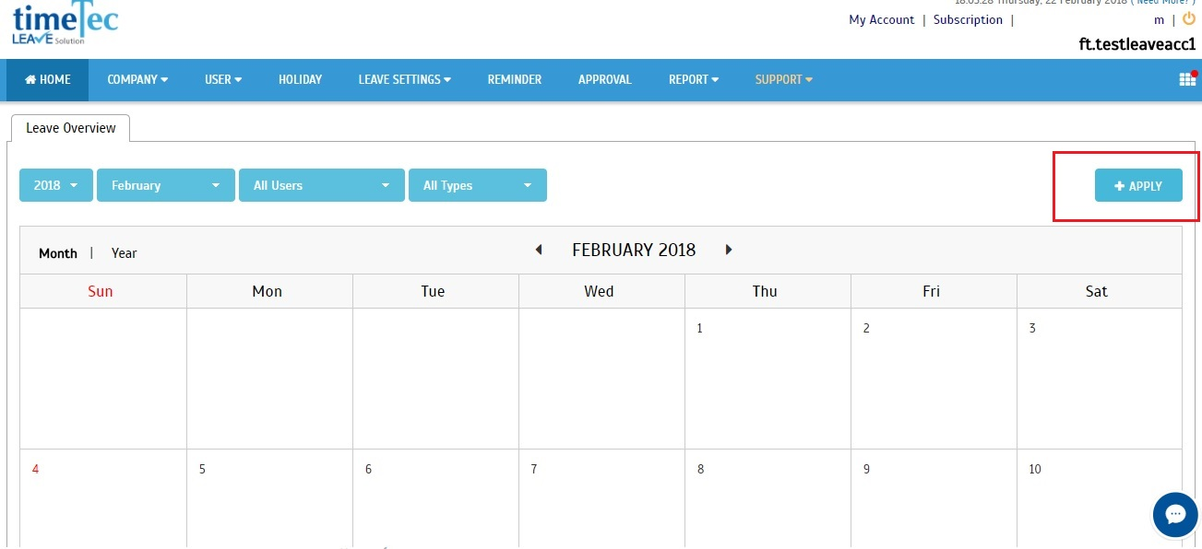Open the apps grid icon

tap(1187, 79)
